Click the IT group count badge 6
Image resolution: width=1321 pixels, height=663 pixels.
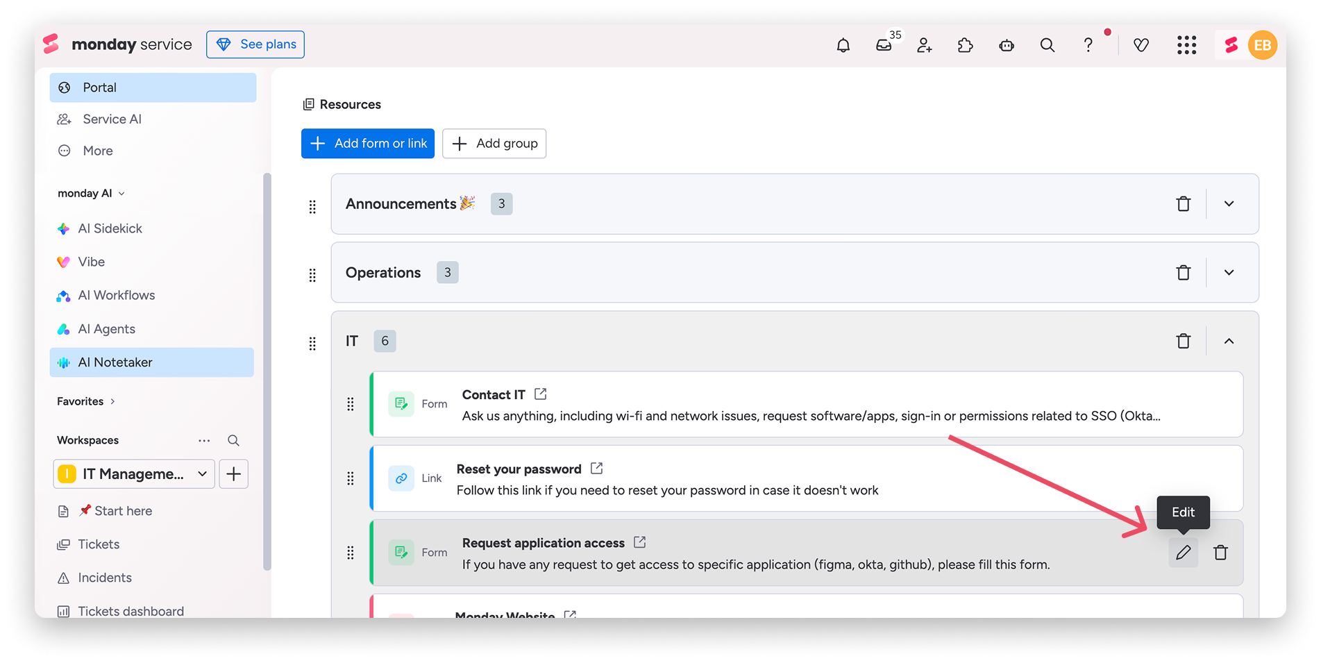(x=385, y=341)
